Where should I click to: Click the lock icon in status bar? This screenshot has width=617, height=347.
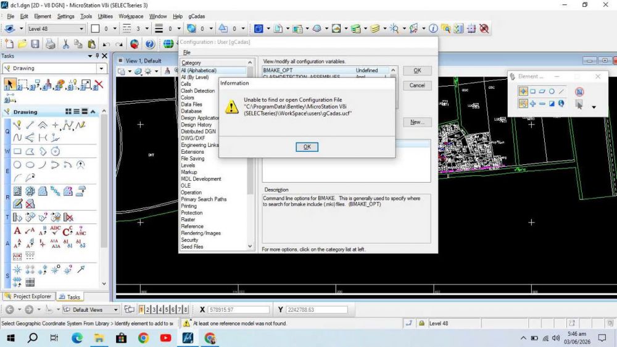421,324
